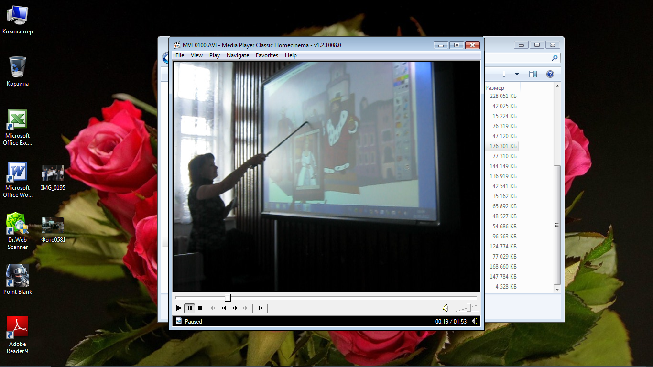Select the row with size 96 563 КБ
The height and width of the screenshot is (367, 653).
504,237
